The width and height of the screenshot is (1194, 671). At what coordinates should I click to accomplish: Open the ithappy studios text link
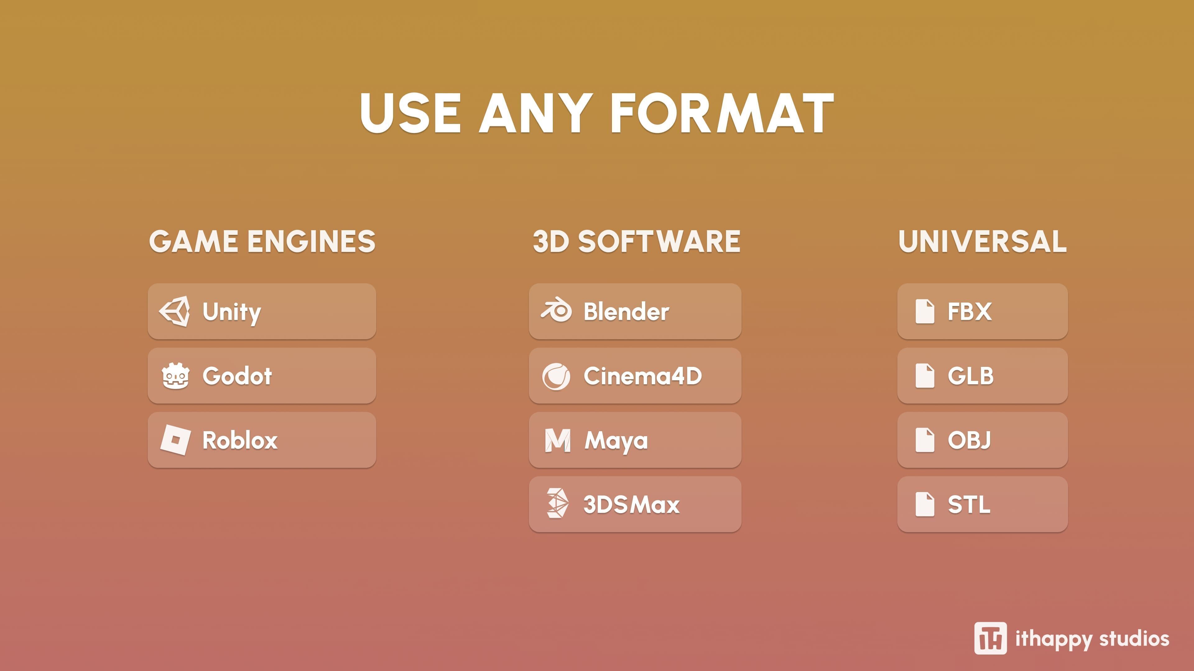pos(1092,639)
